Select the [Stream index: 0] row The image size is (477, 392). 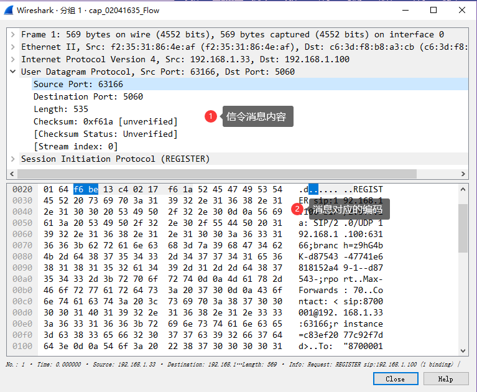coord(250,147)
